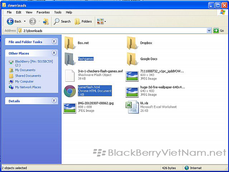The image size is (229, 172).
Task: Select the checkers swf file icon
Action: click(70, 76)
